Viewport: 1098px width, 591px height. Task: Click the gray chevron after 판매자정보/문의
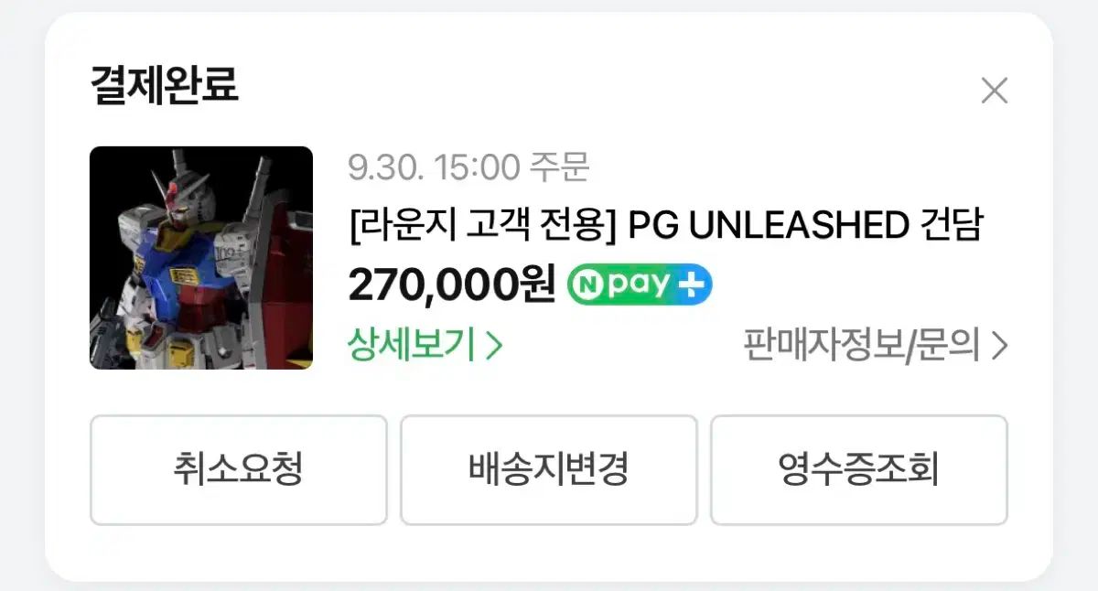[999, 347]
